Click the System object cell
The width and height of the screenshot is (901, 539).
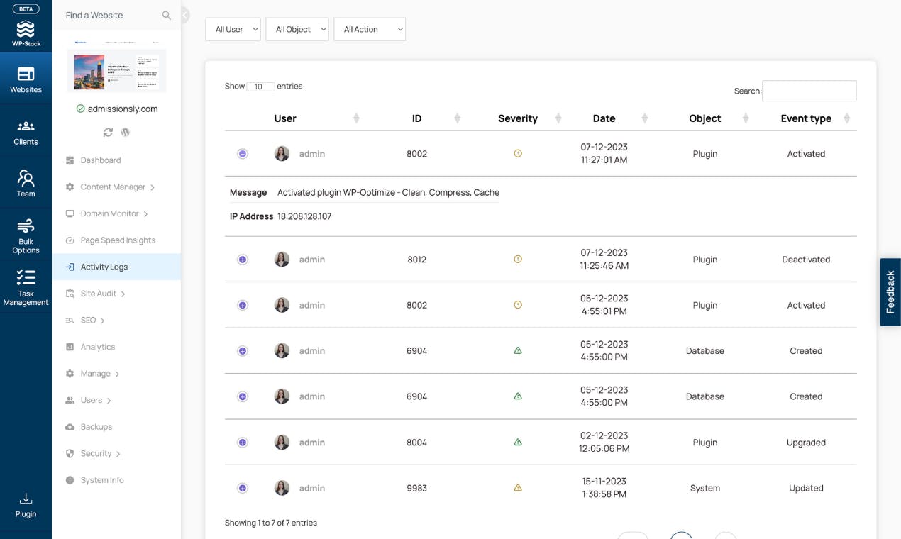pos(704,488)
